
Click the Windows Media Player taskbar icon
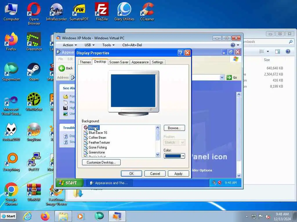pyautogui.click(x=81, y=216)
